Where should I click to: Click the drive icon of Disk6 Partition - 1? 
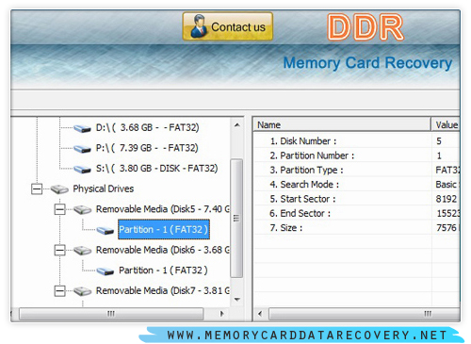[x=106, y=270]
